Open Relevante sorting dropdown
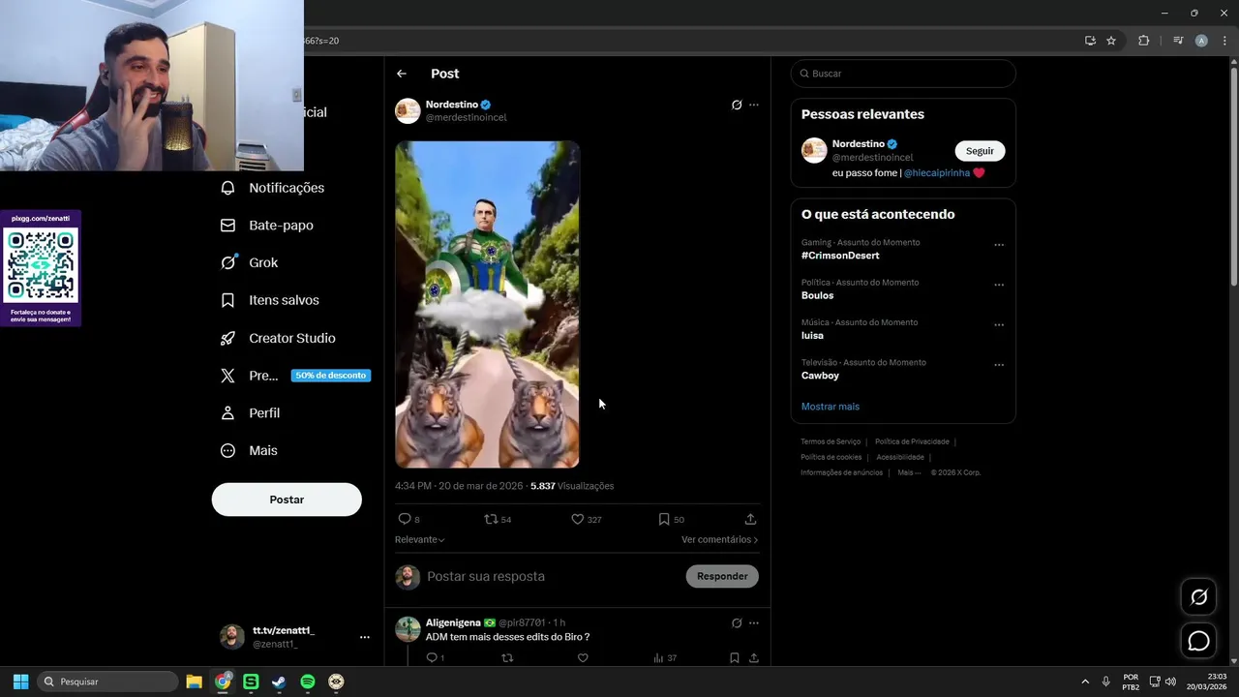Screen dimensions: 1239x697 420,539
